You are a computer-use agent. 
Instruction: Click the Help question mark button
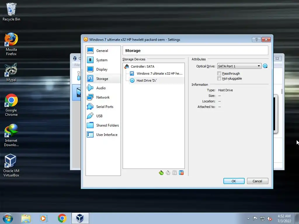256,39
